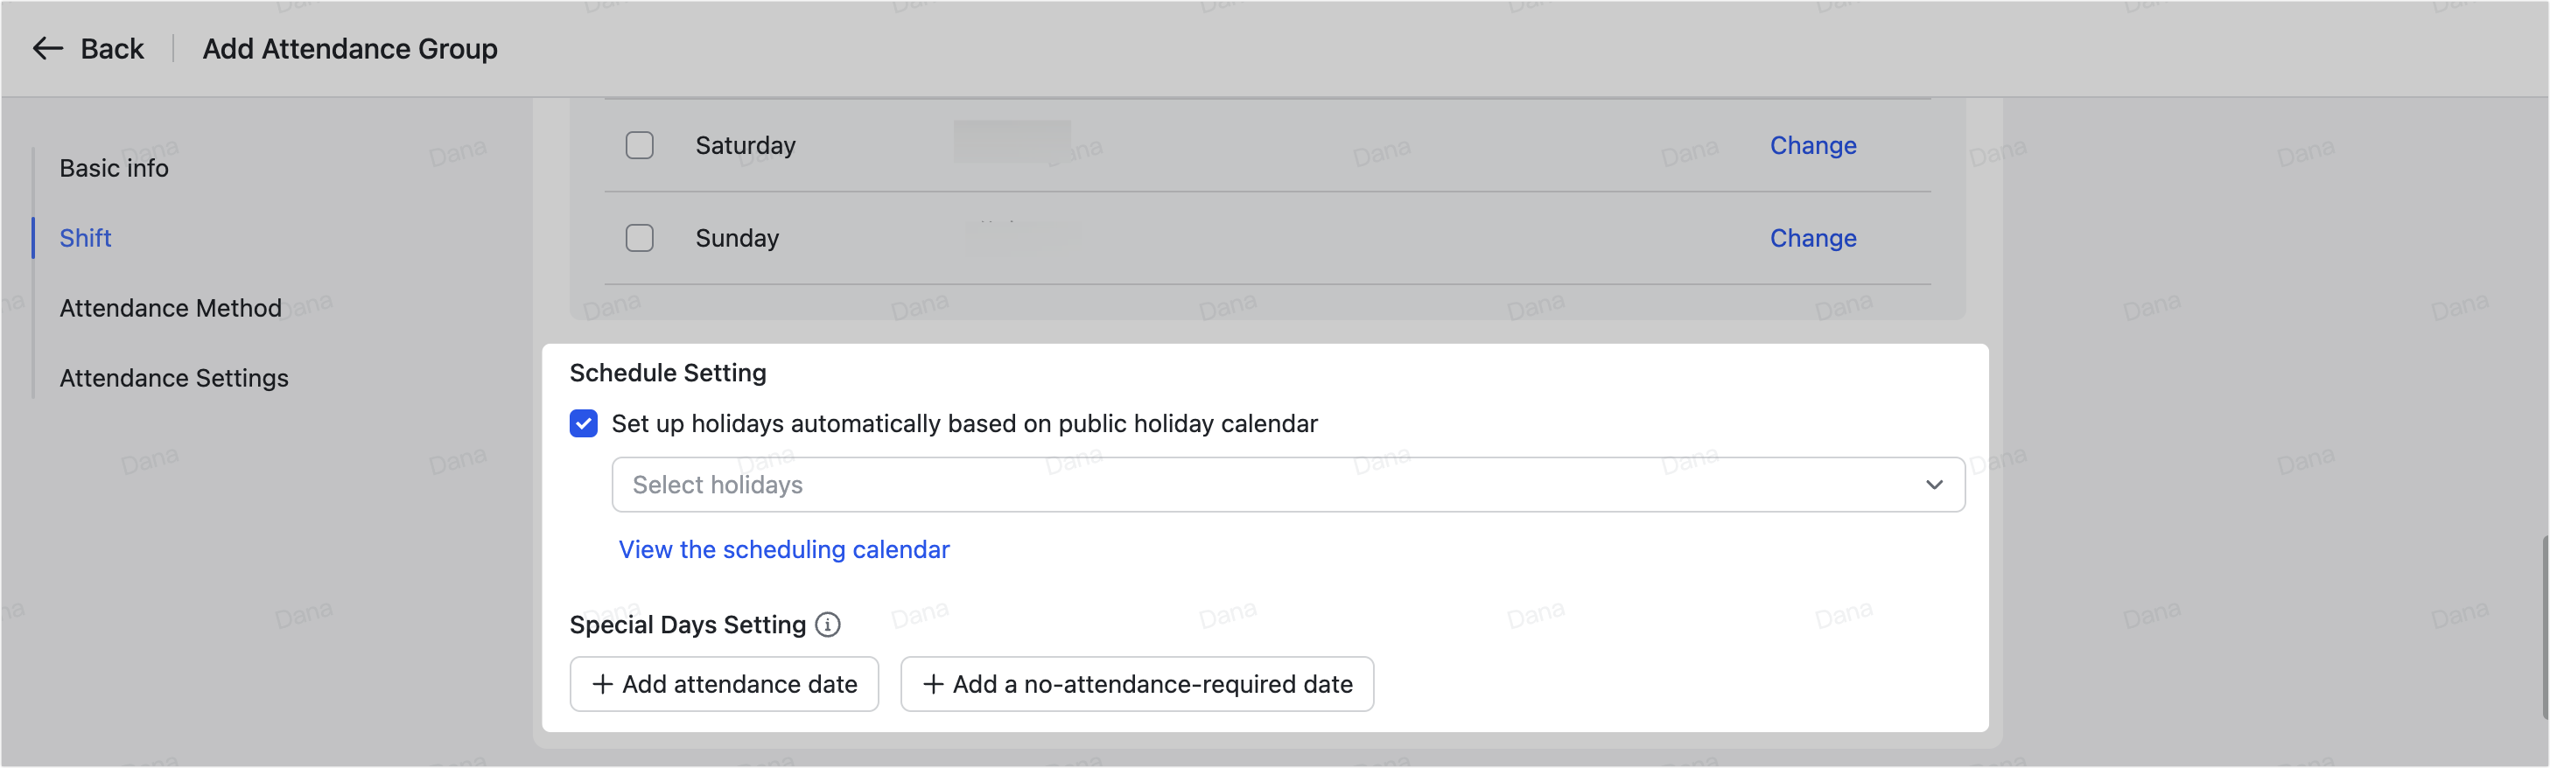The height and width of the screenshot is (768, 2550).
Task: Enable the Saturday checkbox
Action: [640, 144]
